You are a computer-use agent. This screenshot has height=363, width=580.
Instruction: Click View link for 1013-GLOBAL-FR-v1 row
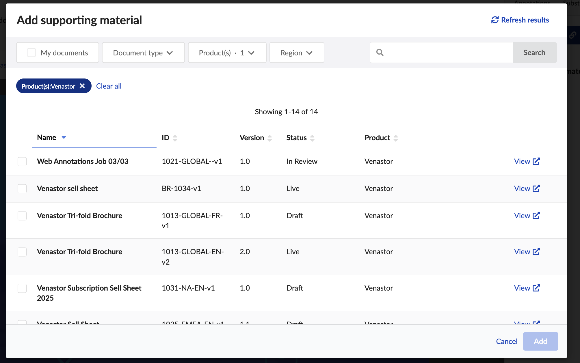522,216
